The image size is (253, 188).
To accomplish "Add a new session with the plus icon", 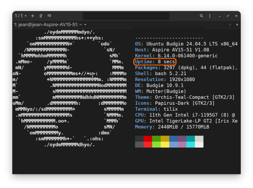I will pyautogui.click(x=32, y=16).
